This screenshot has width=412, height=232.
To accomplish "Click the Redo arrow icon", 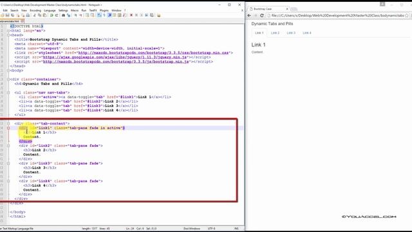I will [x=57, y=15].
